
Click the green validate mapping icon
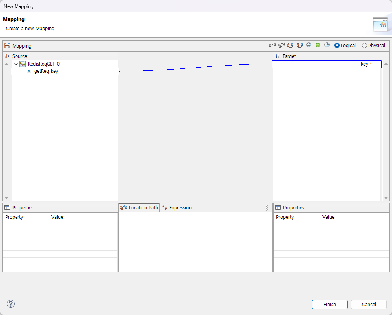click(x=318, y=45)
